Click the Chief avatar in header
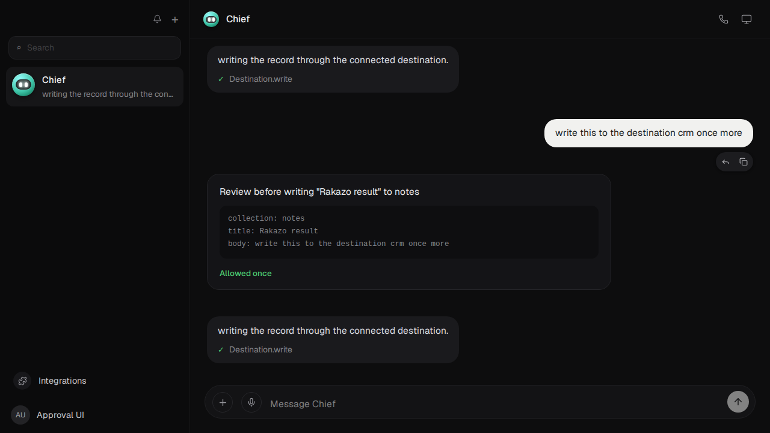 211,19
